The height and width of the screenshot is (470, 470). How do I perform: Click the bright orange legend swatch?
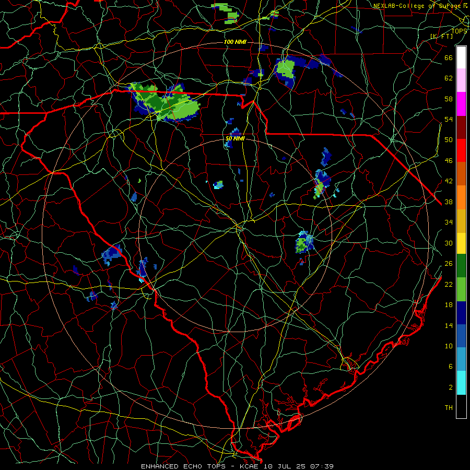pyautogui.click(x=461, y=197)
